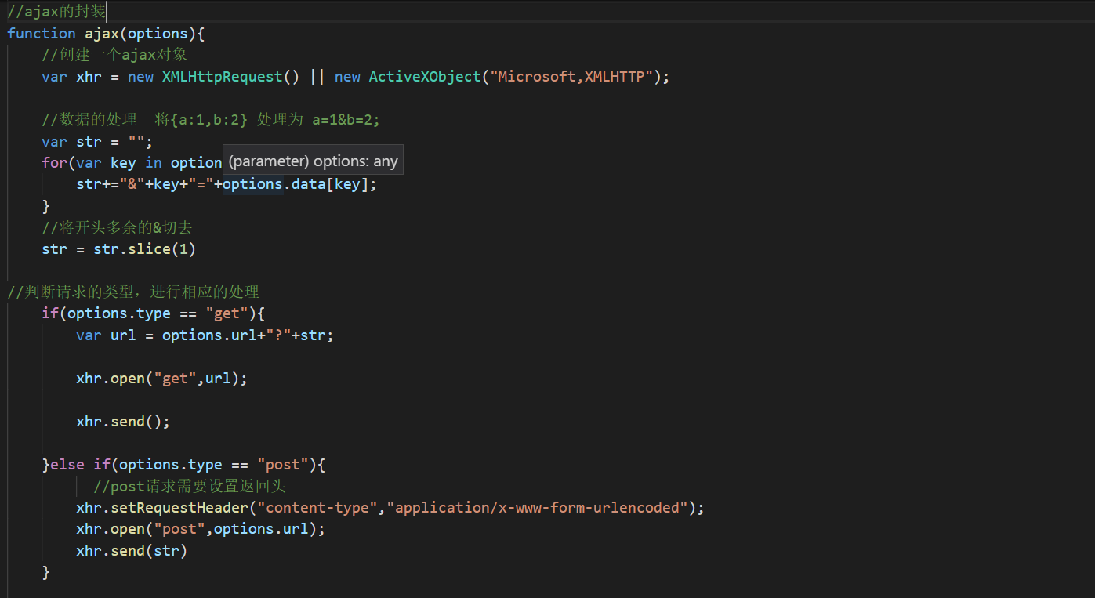Click "options.data[key]" in the str+= line
The height and width of the screenshot is (598, 1095).
point(295,185)
